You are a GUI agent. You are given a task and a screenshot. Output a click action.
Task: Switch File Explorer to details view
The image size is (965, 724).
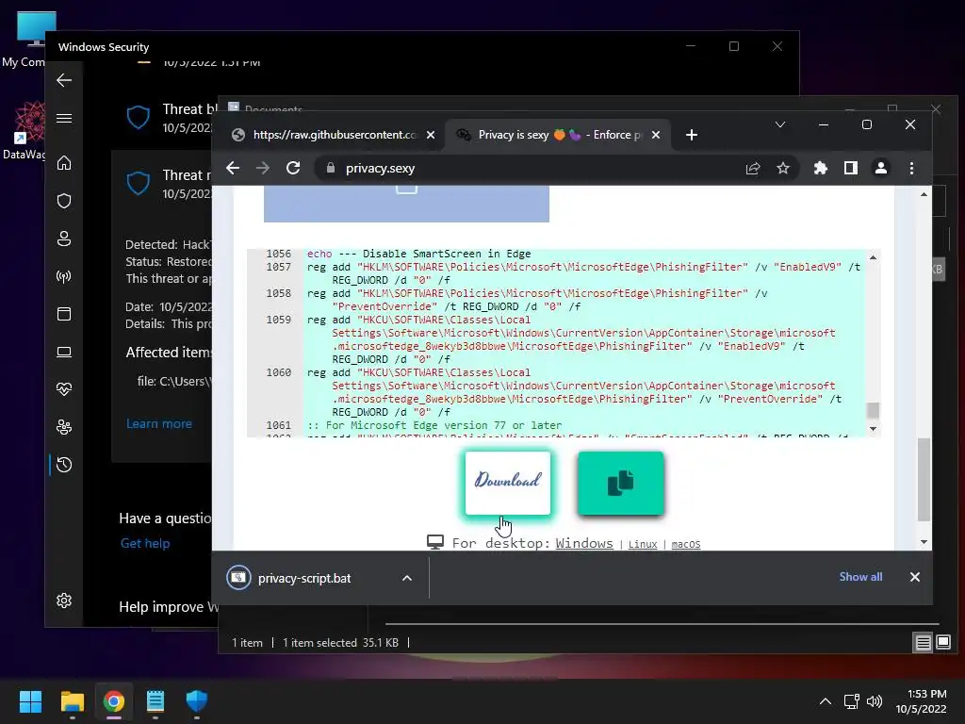[x=924, y=643]
